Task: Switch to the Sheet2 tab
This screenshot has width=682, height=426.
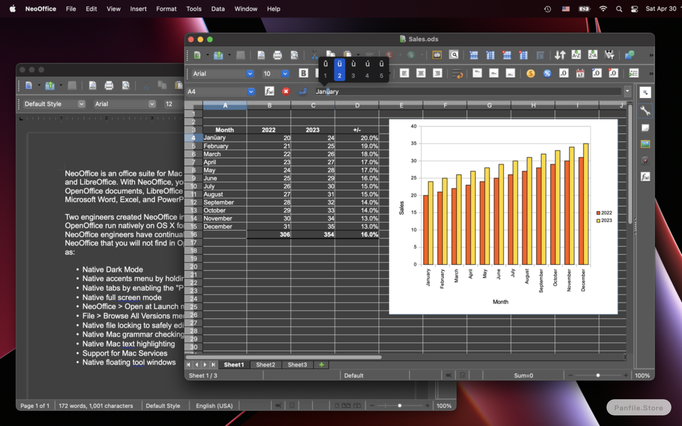Action: [265, 365]
